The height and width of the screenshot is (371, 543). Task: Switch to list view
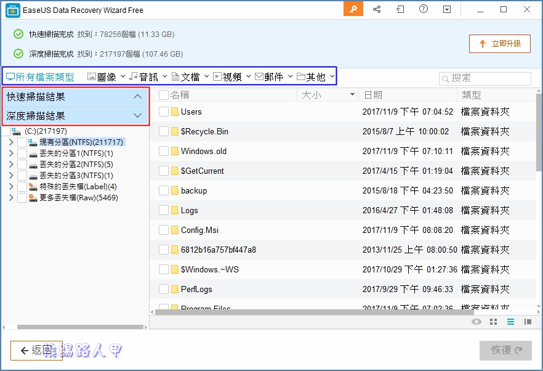(x=510, y=322)
